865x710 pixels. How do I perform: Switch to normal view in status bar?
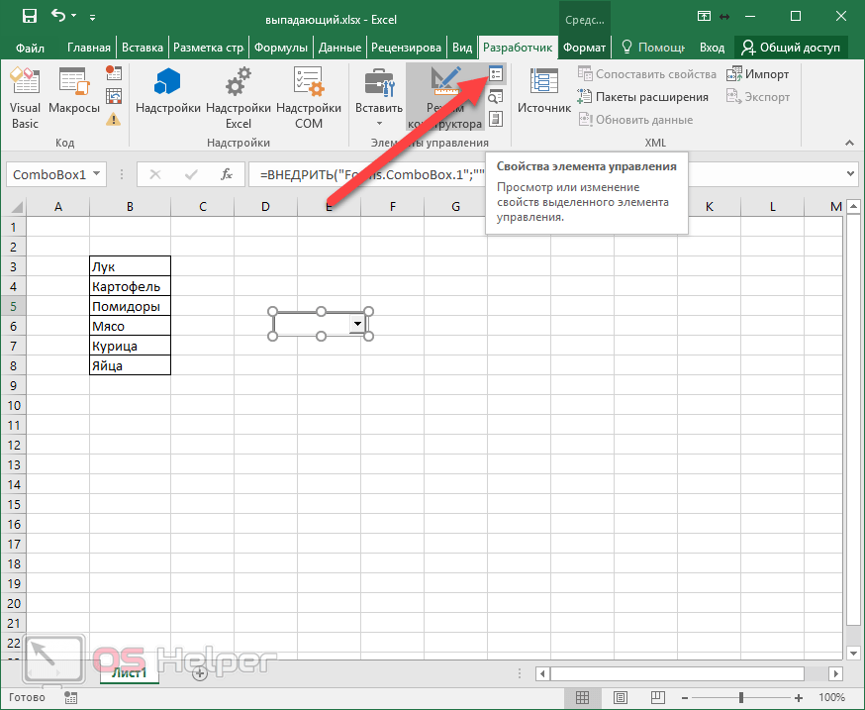(x=583, y=697)
